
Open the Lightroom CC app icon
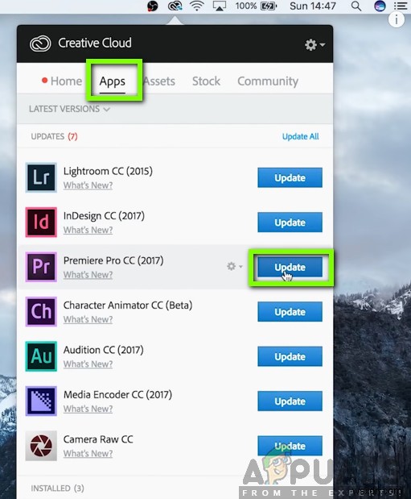(x=41, y=177)
